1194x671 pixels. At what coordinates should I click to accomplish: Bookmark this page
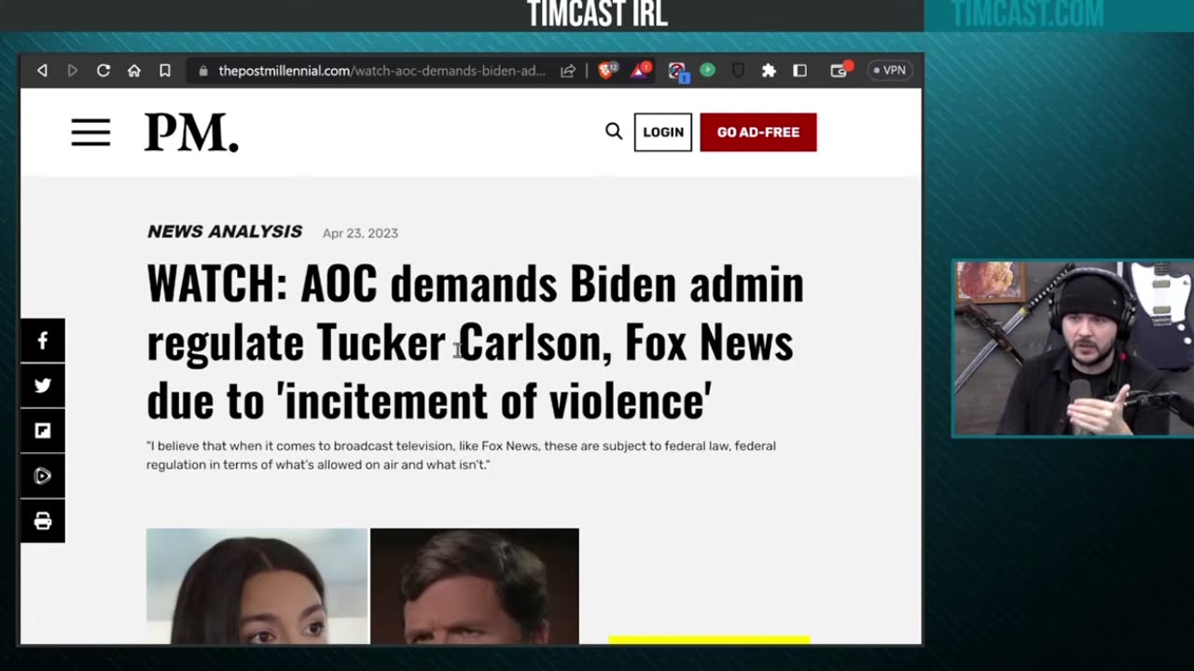pyautogui.click(x=165, y=71)
